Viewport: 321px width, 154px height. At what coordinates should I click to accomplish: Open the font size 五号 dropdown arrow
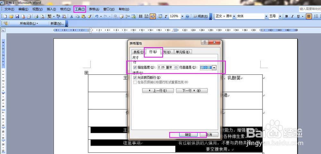point(280,16)
